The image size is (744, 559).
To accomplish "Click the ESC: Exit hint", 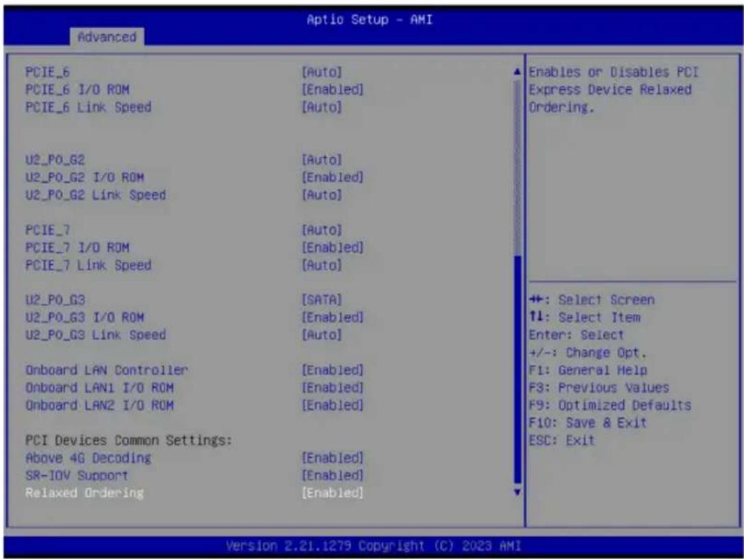I will (561, 440).
